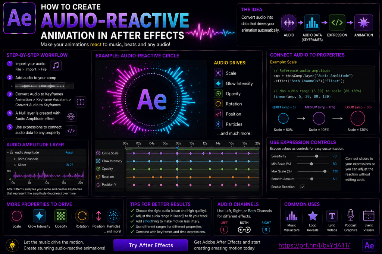Click the Try After Effects button
This screenshot has width=382, height=254.
pyautogui.click(x=151, y=245)
